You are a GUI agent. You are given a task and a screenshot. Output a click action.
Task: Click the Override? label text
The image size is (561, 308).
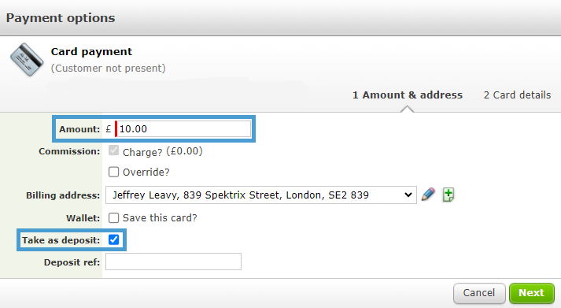click(x=146, y=173)
